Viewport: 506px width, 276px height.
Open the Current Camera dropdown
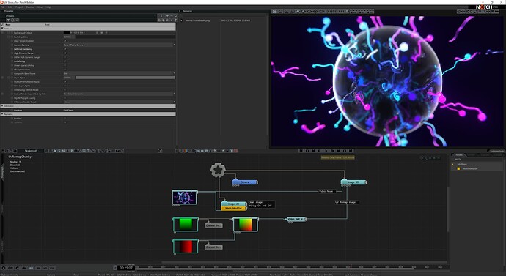point(120,45)
